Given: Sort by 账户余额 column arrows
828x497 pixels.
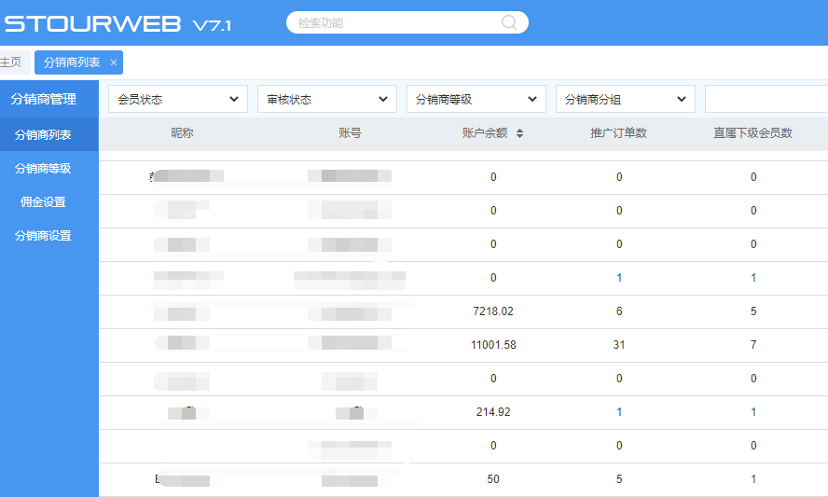Looking at the screenshot, I should (x=519, y=133).
